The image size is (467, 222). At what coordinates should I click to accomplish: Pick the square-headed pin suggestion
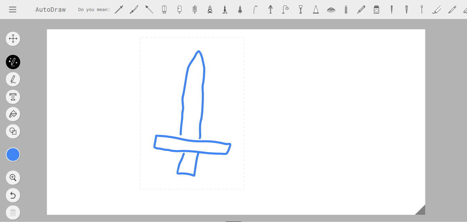point(422,9)
